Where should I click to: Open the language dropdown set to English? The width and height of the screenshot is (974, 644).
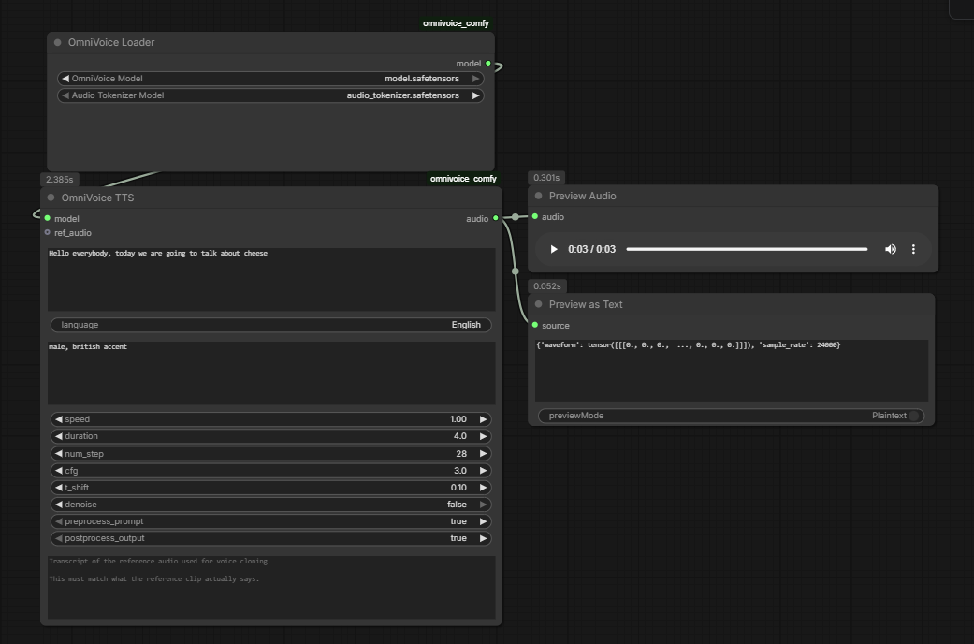pos(270,325)
